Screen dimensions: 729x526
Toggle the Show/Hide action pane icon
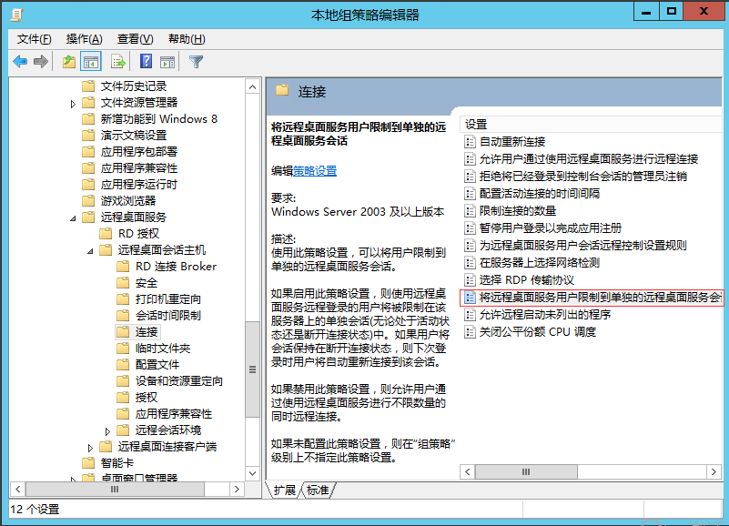167,61
